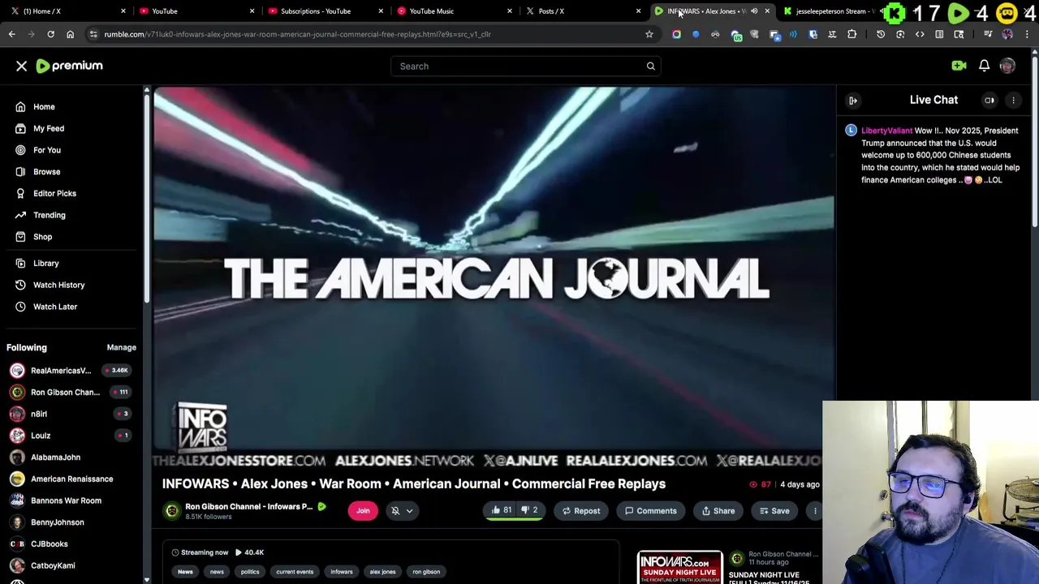Open BennyJohnson followed channel
Viewport: 1039px width, 584px height.
[x=57, y=522]
